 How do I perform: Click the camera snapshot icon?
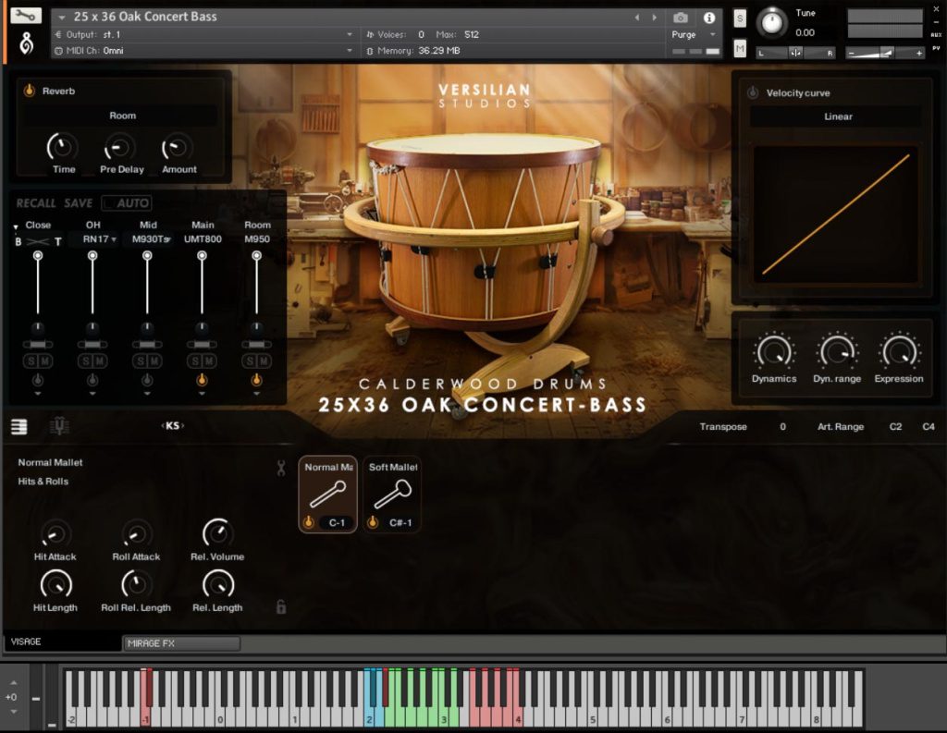(x=680, y=18)
